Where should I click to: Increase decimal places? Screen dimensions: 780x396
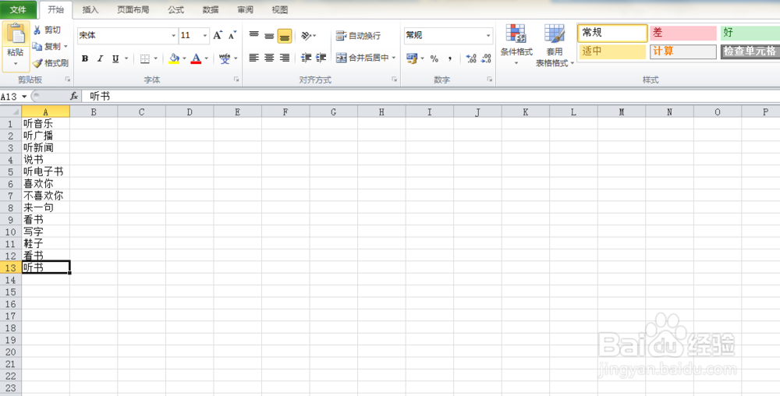471,58
